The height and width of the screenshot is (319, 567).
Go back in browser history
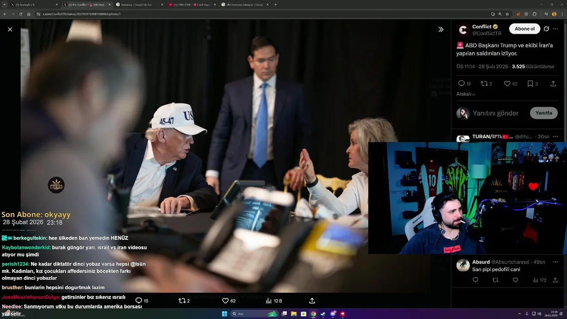point(5,14)
